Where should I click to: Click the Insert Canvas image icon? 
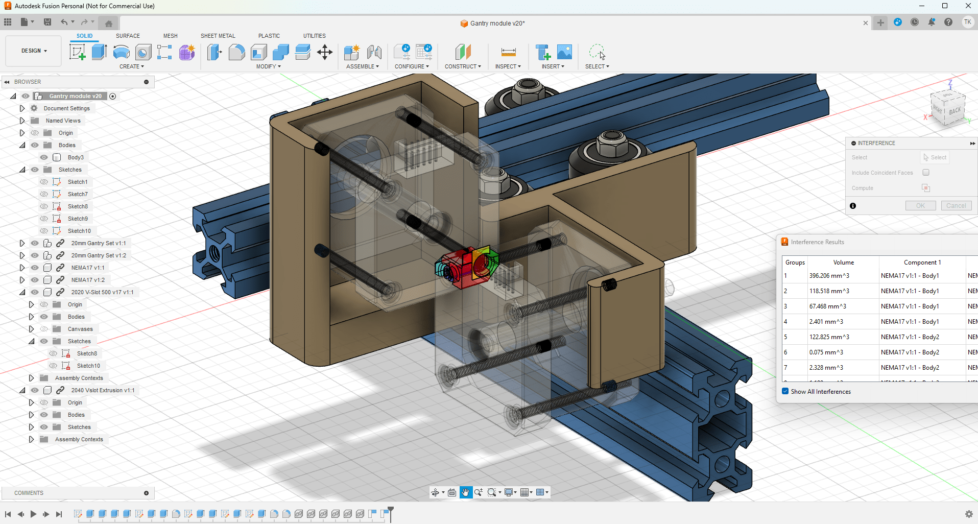pyautogui.click(x=564, y=52)
